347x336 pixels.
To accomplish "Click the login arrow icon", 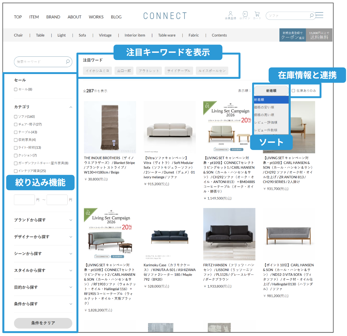I will (x=245, y=14).
